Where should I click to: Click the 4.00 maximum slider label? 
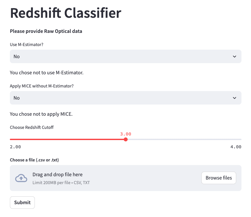point(236,147)
